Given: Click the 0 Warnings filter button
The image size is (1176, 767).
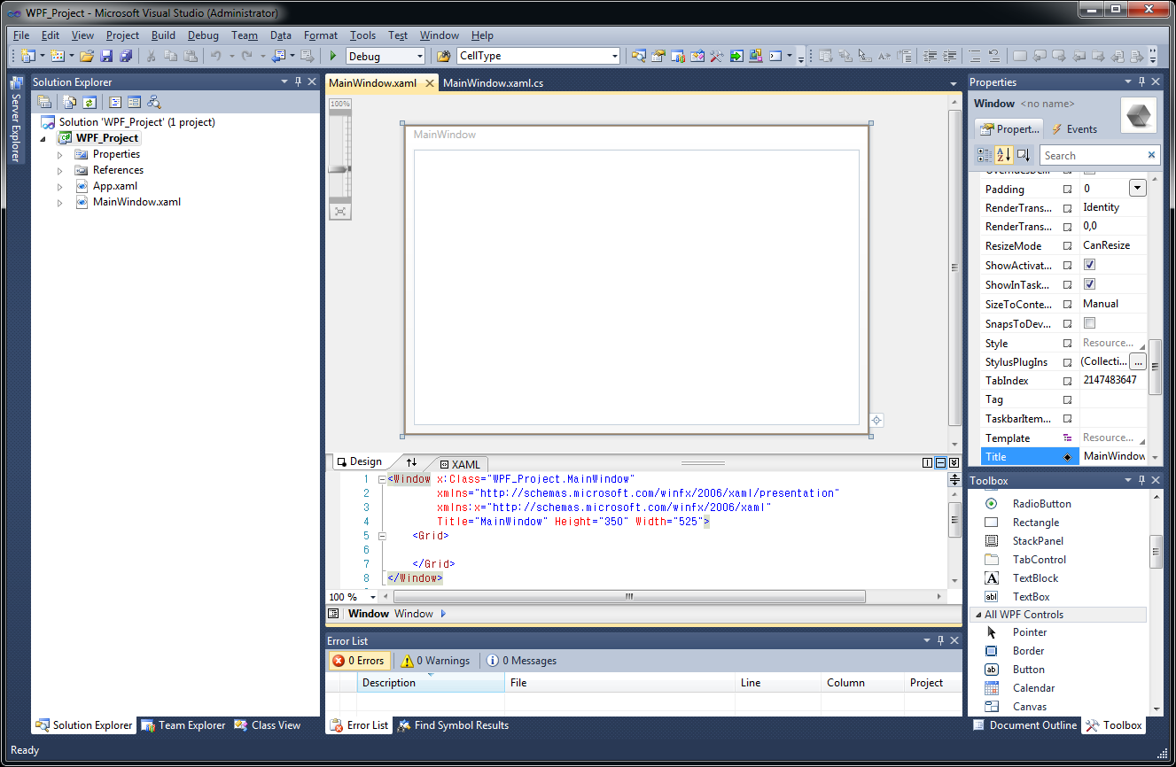Looking at the screenshot, I should click(x=434, y=661).
